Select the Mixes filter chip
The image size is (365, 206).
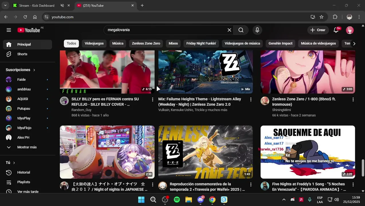[173, 43]
